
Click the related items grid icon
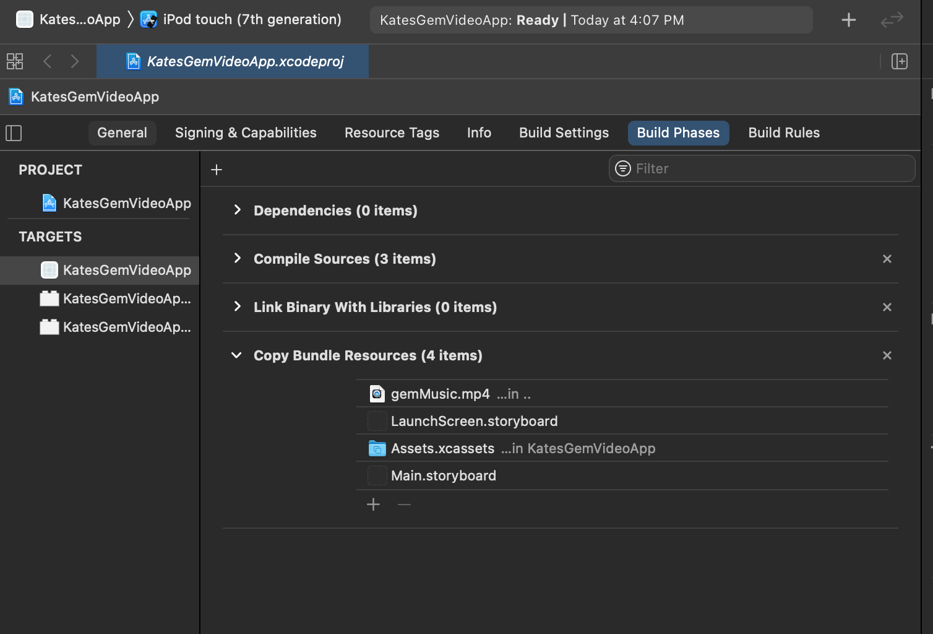[15, 61]
